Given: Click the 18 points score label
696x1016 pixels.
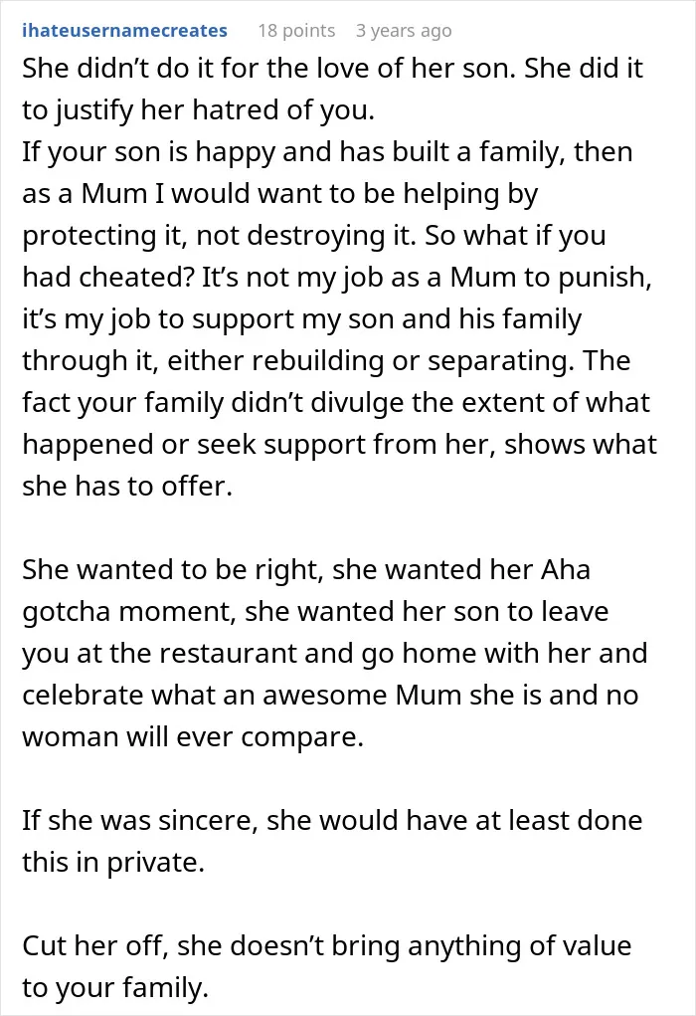Looking at the screenshot, I should click(x=296, y=31).
